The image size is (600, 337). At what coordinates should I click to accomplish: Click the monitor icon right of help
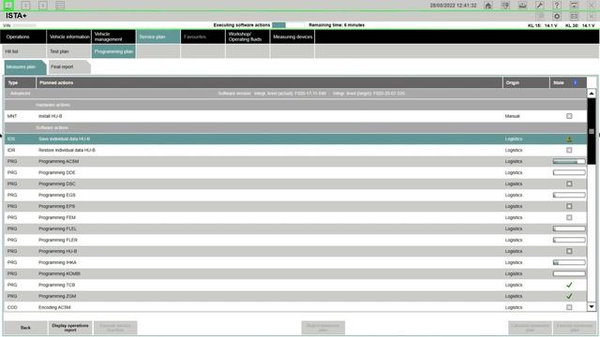pyautogui.click(x=574, y=6)
